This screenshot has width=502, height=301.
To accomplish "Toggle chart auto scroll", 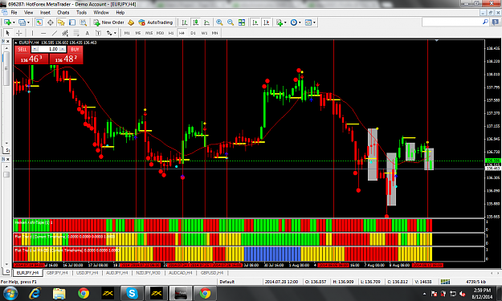I will [x=255, y=22].
